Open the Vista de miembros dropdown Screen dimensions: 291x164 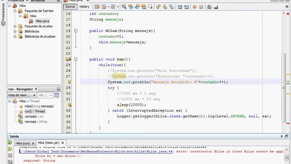[x=22, y=95]
